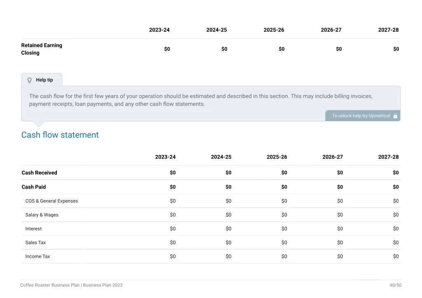Select the Salary & Wages row label
The image size is (422, 298).
42,215
